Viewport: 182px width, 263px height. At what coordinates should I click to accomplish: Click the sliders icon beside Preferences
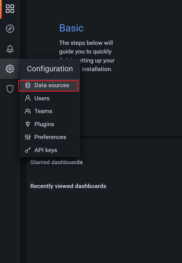click(28, 137)
